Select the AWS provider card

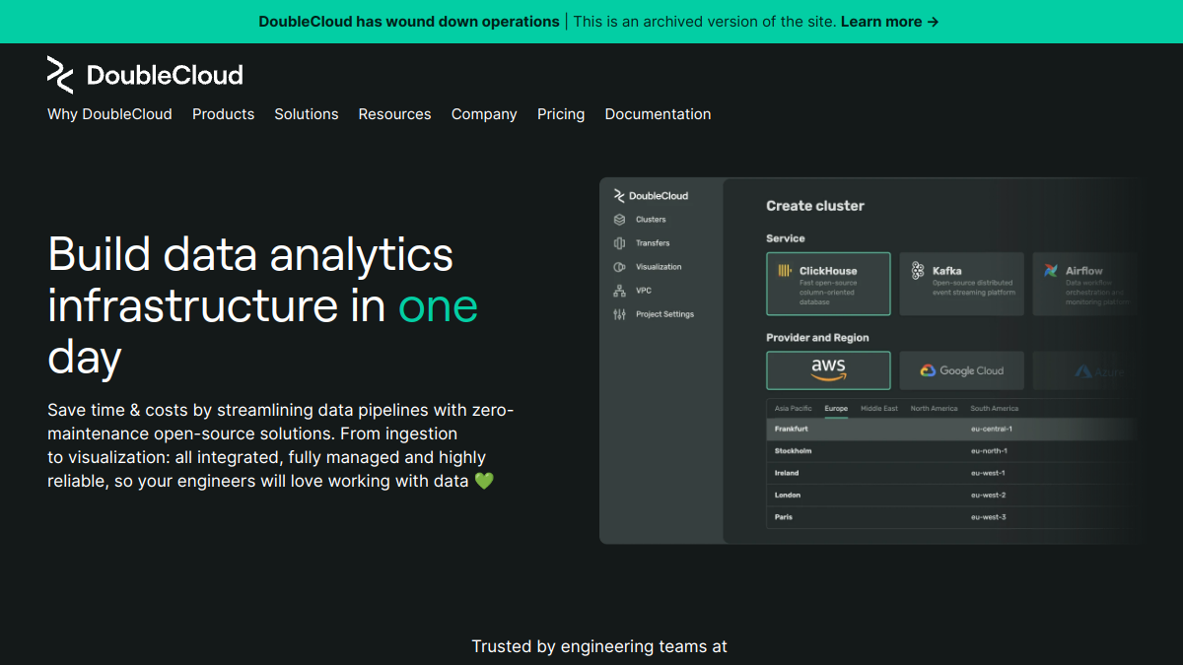[828, 370]
